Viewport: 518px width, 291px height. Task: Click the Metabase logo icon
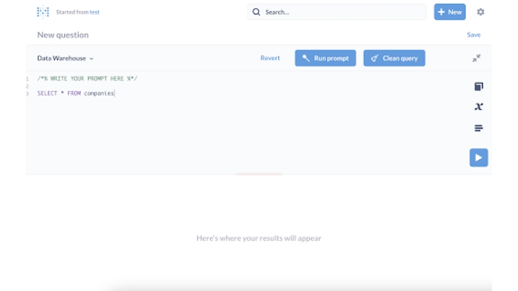[x=43, y=12]
